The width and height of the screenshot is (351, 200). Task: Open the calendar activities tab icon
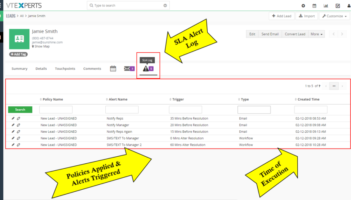pos(113,68)
